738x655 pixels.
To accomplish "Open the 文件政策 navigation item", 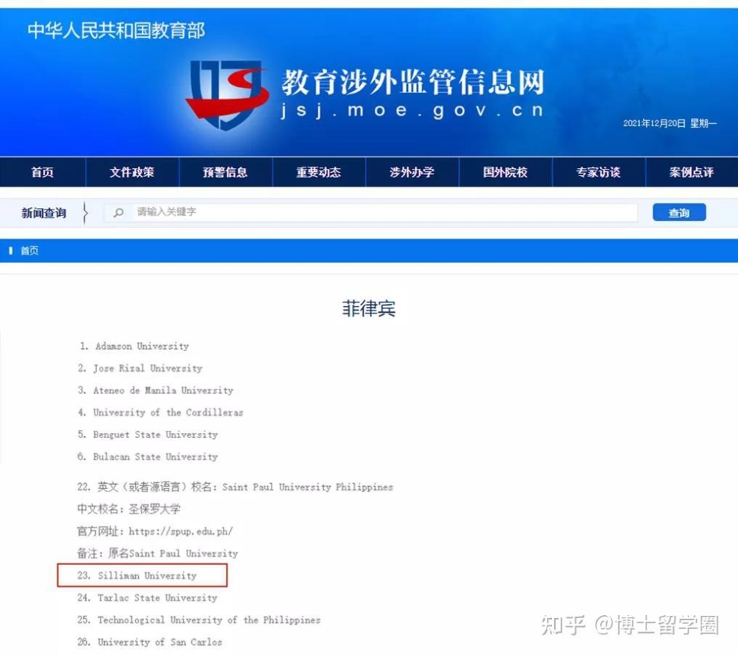I will 132,172.
